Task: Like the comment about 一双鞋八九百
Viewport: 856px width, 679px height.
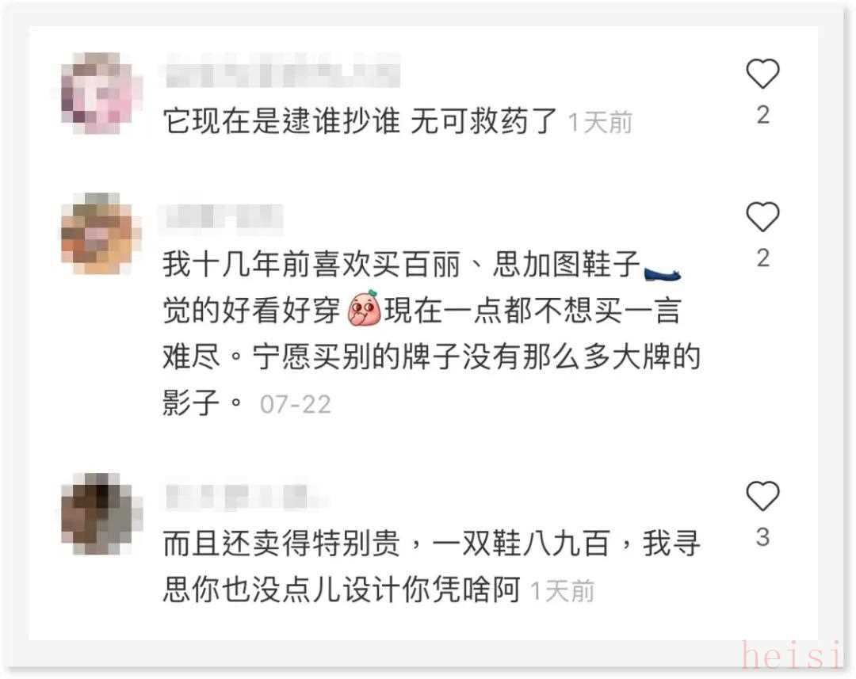Action: tap(762, 496)
